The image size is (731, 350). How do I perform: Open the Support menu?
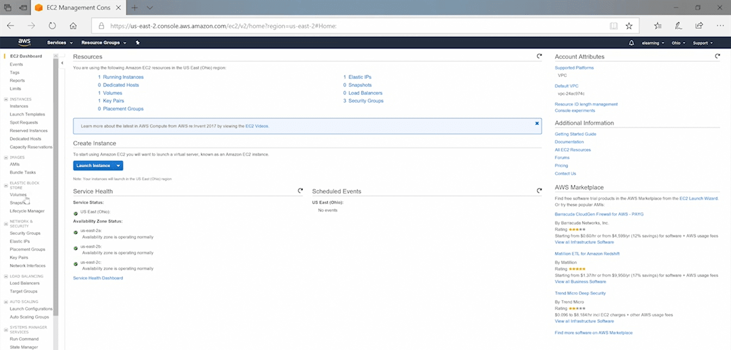(703, 43)
